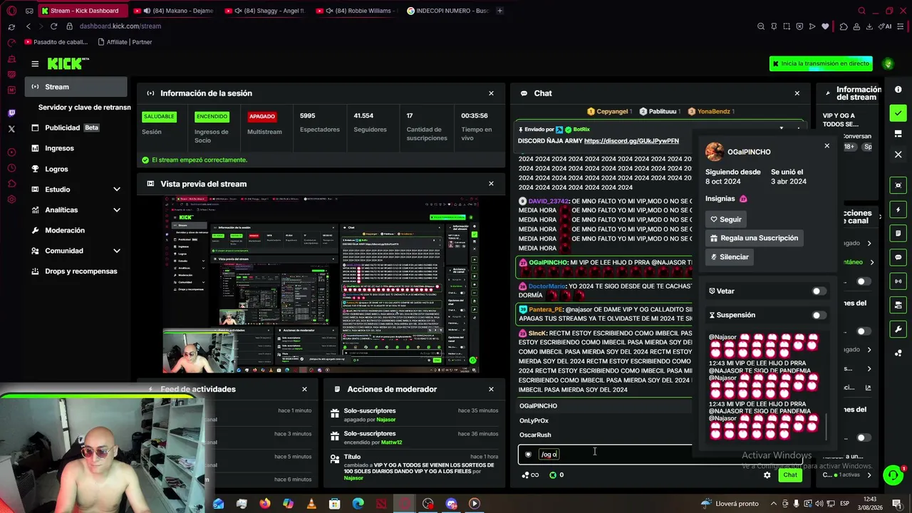
Task: Click the profile avatar in Kick header
Action: coord(888,64)
